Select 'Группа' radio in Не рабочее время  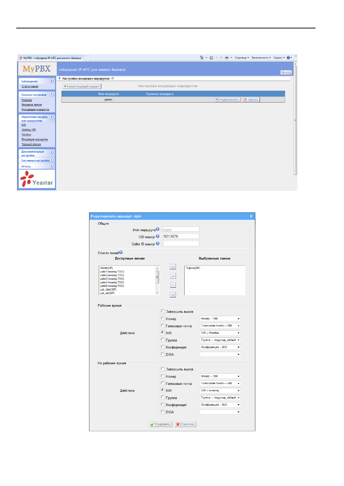pyautogui.click(x=163, y=397)
